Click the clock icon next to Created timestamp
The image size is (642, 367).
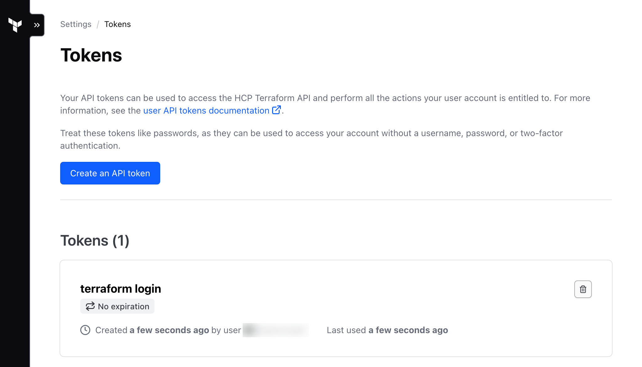(x=85, y=330)
